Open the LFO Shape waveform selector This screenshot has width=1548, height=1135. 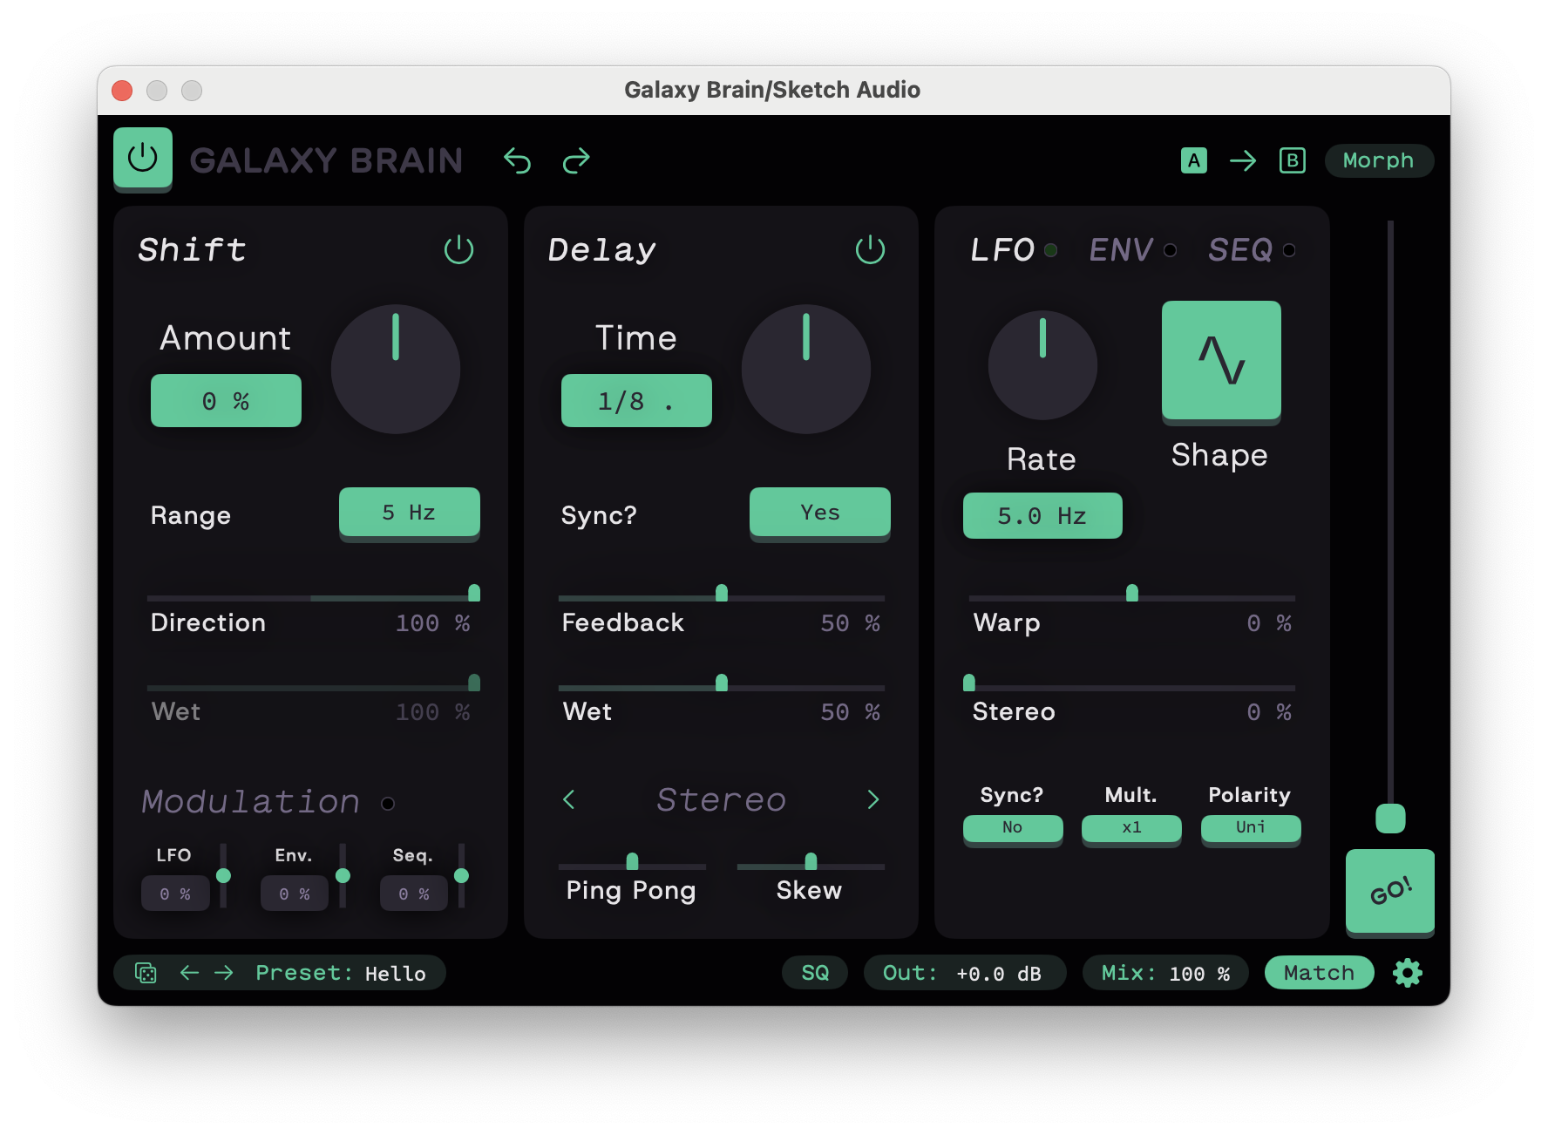(x=1220, y=360)
